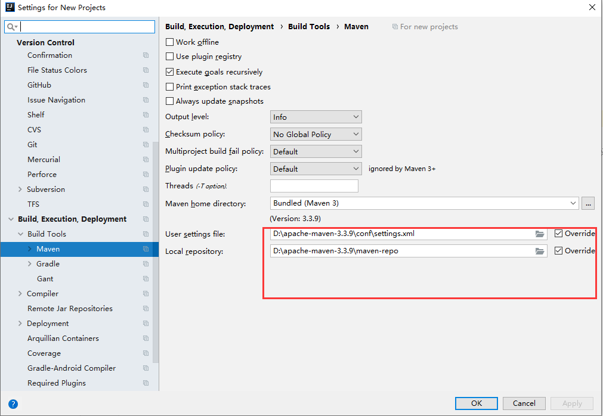Click the project-level icon beside GitHub
The image size is (603, 416).
(146, 85)
